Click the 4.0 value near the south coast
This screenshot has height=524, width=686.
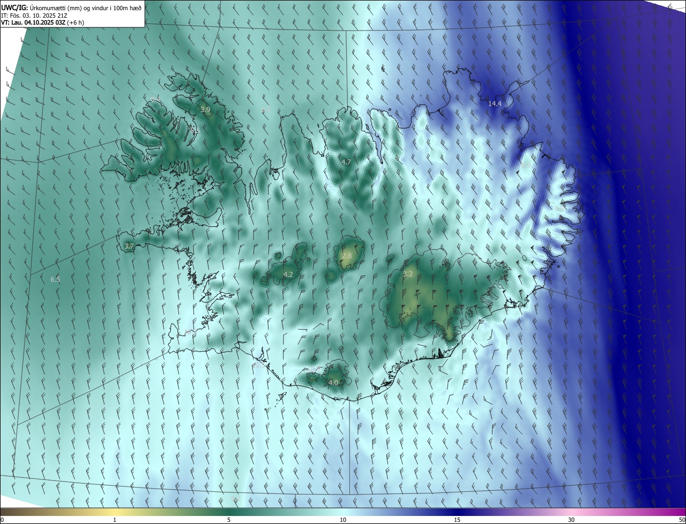pyautogui.click(x=333, y=383)
